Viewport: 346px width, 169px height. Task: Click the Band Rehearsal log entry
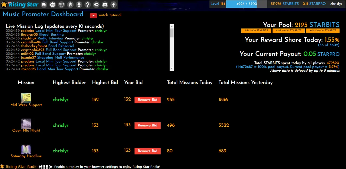click(x=61, y=46)
